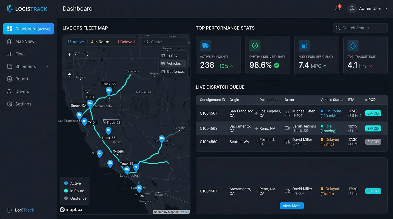
Task: Click the Vehicle Status column header
Action: (x=332, y=100)
